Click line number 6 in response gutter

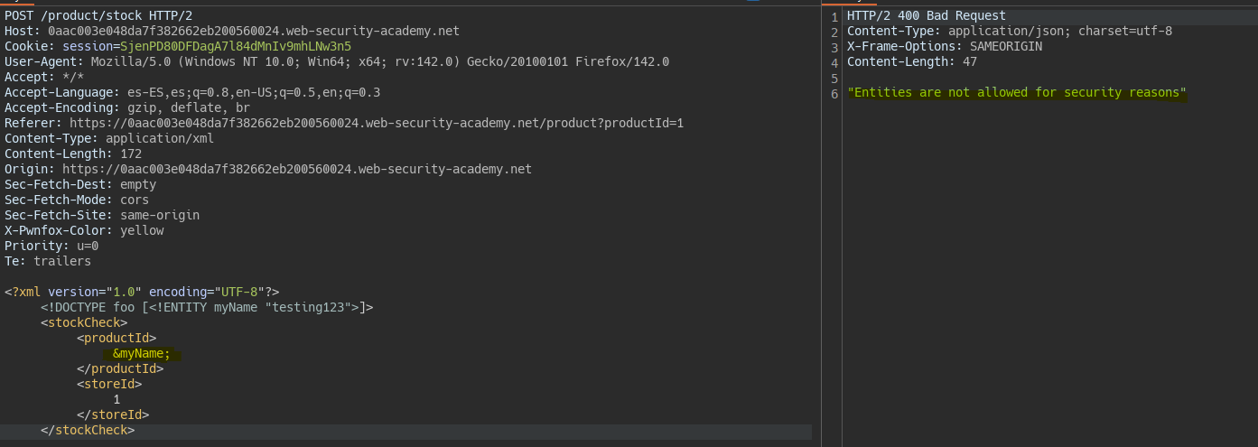[834, 93]
